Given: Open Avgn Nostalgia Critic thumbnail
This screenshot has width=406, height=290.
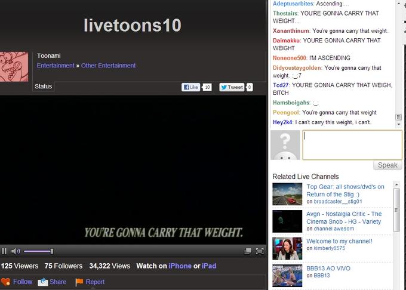Looking at the screenshot, I should (287, 221).
